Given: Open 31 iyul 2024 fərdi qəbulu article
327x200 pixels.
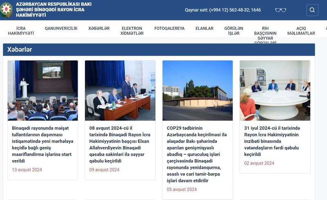Looking at the screenshot, I should pos(272,141).
